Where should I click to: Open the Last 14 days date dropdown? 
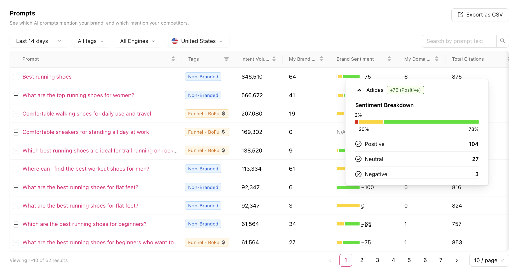coord(39,41)
